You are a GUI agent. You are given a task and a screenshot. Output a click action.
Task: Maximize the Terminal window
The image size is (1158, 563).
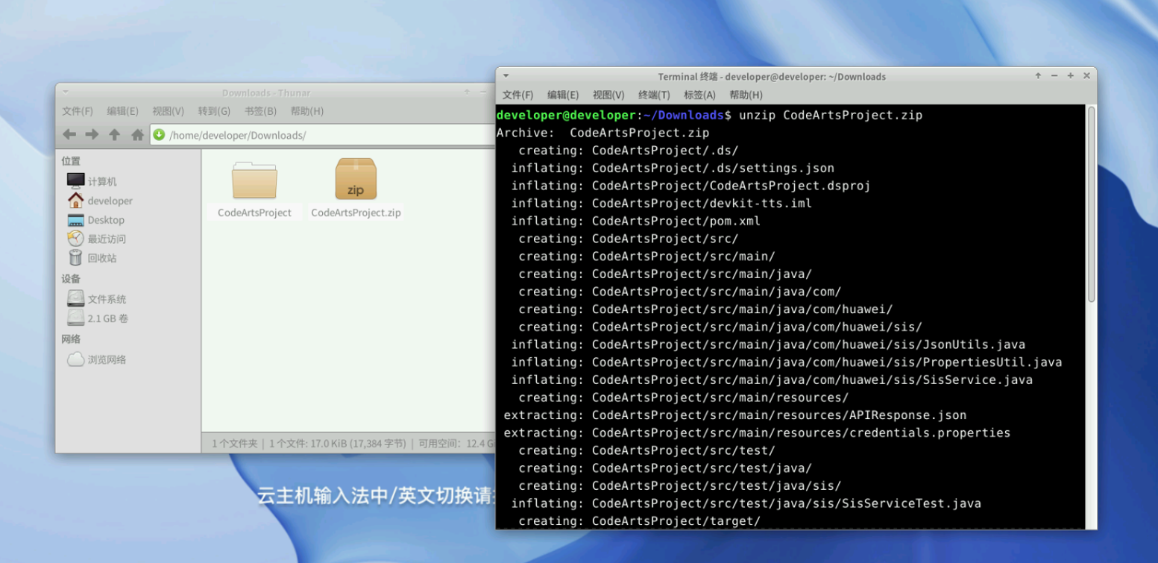[1071, 76]
